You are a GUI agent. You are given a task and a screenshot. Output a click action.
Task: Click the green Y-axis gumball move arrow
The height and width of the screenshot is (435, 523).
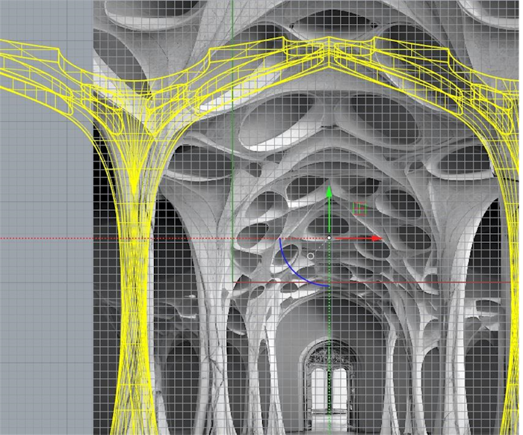329,191
